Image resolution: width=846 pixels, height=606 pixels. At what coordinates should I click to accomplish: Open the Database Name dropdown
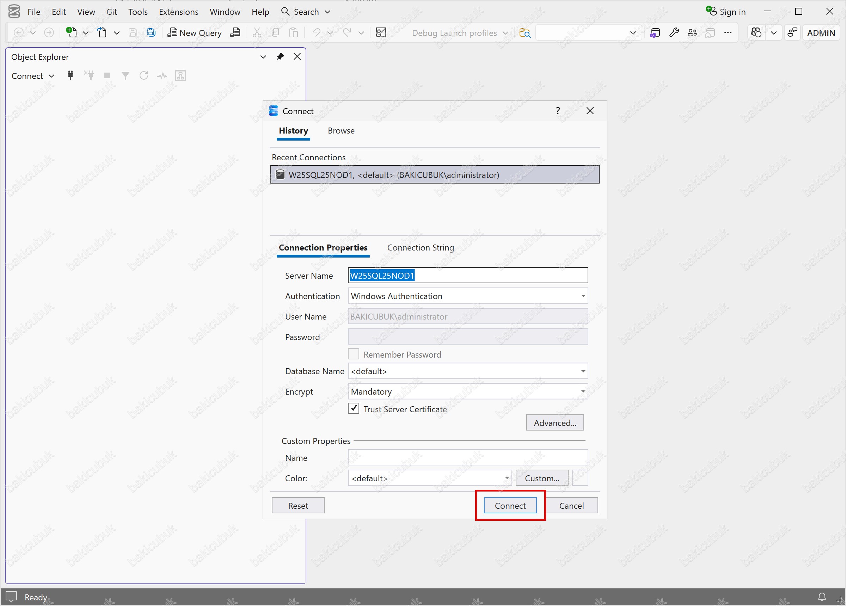(583, 371)
